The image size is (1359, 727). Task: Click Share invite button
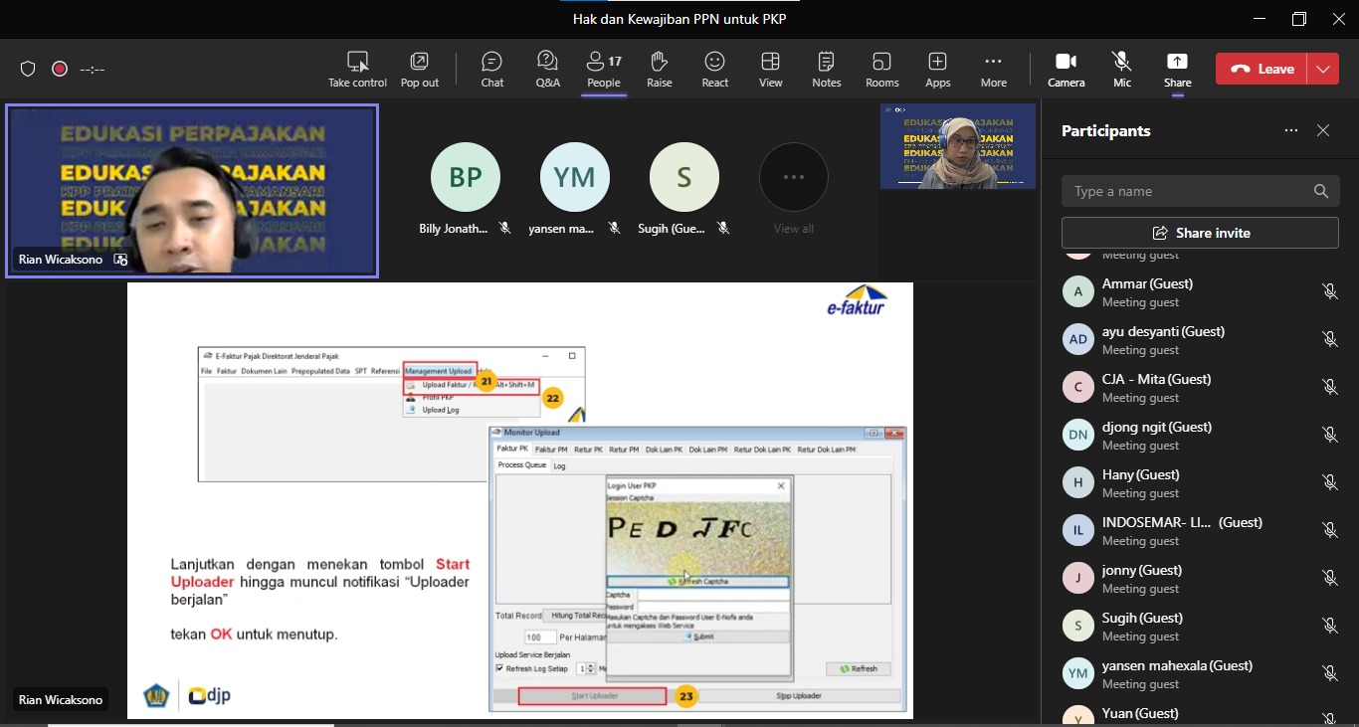coord(1200,233)
